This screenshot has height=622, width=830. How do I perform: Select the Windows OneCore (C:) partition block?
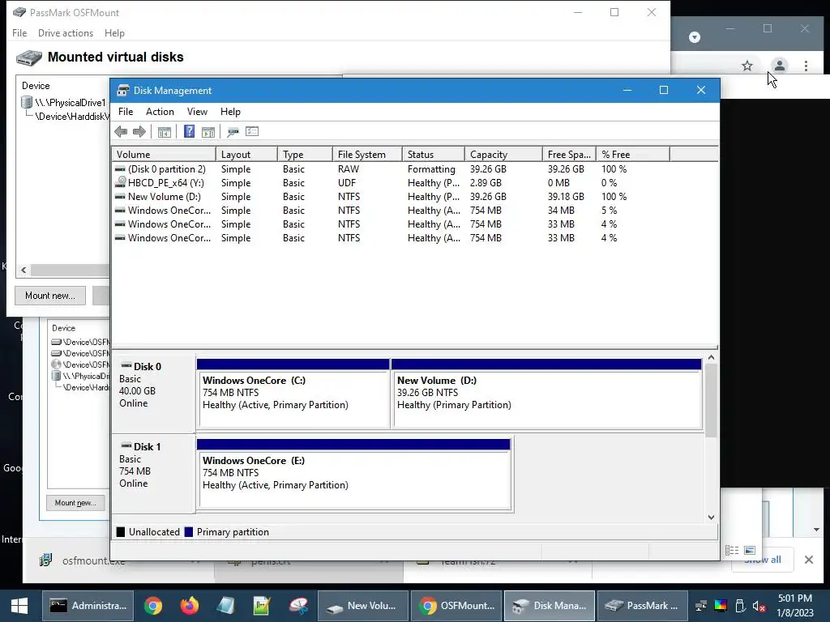[x=293, y=394]
